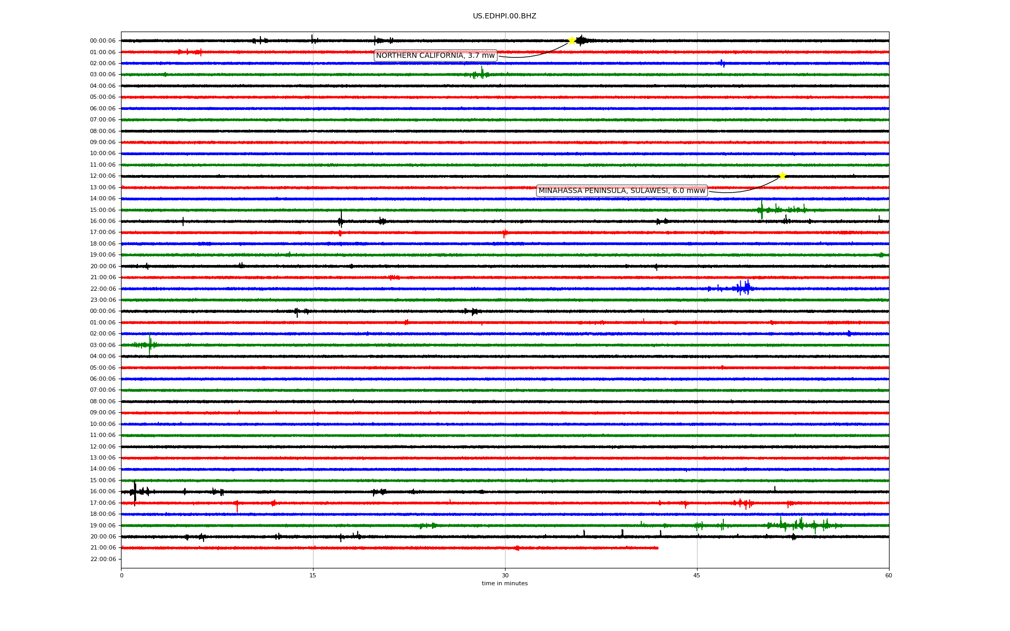Click the yellow star marking the Sulawesi event
Viewport: 1010px width, 631px height.
[782, 176]
